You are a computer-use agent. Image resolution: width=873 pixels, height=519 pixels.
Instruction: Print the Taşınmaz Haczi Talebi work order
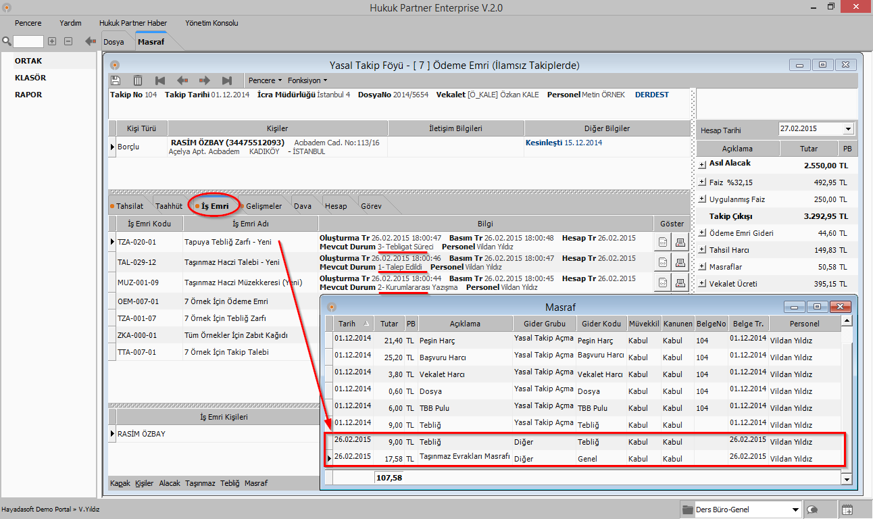point(680,262)
